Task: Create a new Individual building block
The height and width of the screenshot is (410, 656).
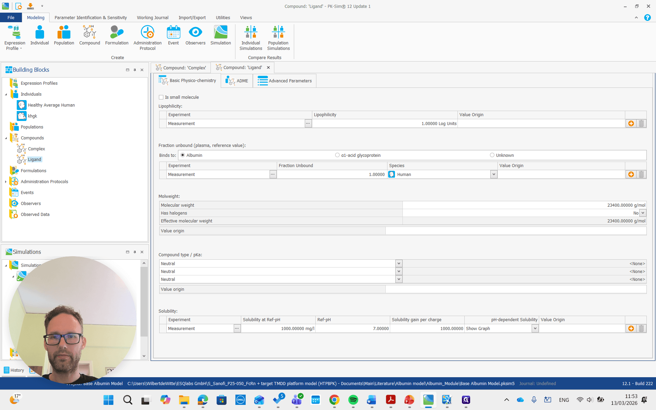Action: click(40, 36)
